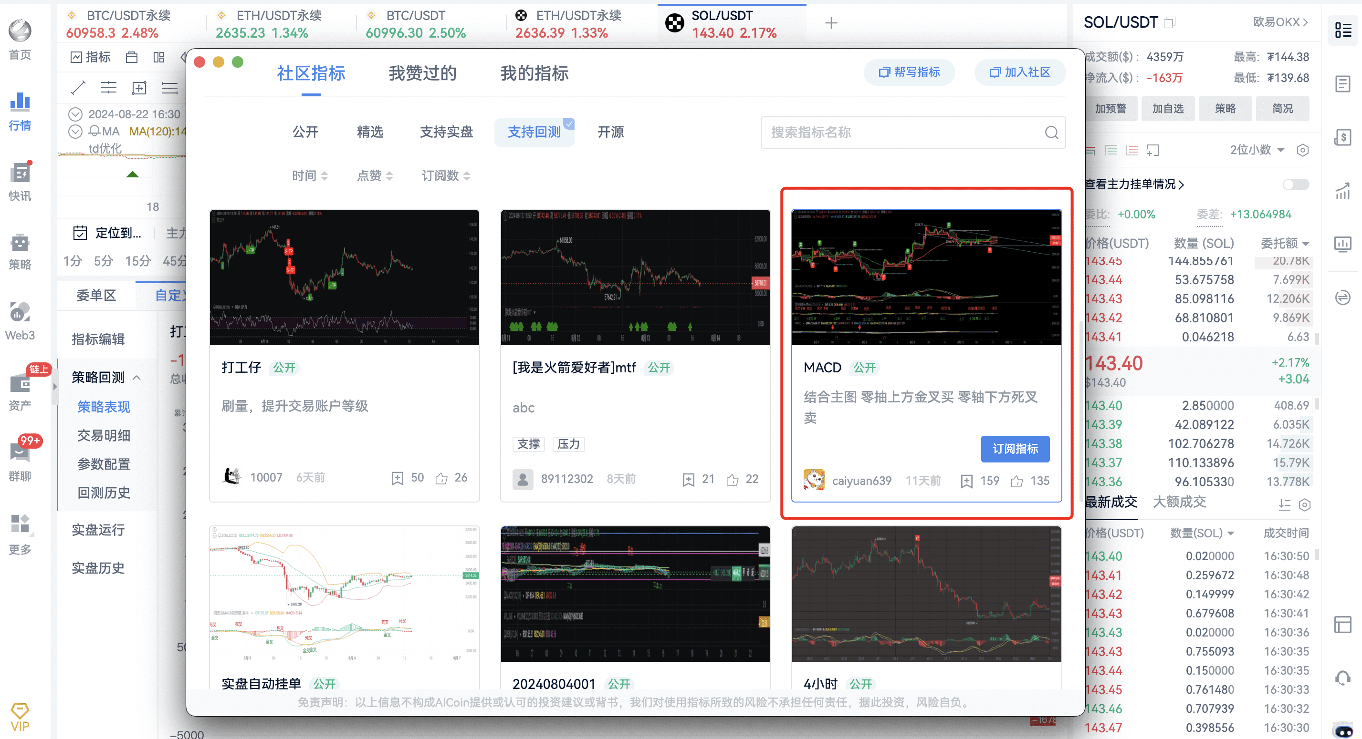Click bookmark icon on MACD card

point(966,481)
